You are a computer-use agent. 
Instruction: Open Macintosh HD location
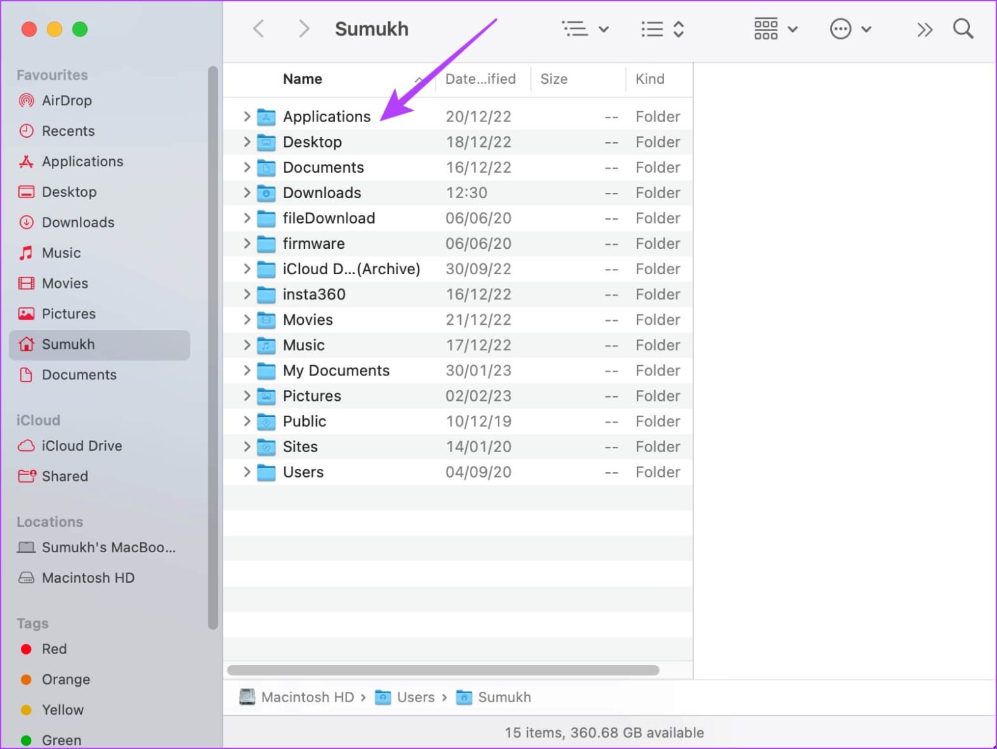coord(88,578)
